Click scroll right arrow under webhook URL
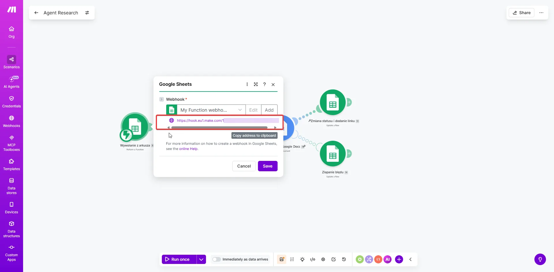 275,128
